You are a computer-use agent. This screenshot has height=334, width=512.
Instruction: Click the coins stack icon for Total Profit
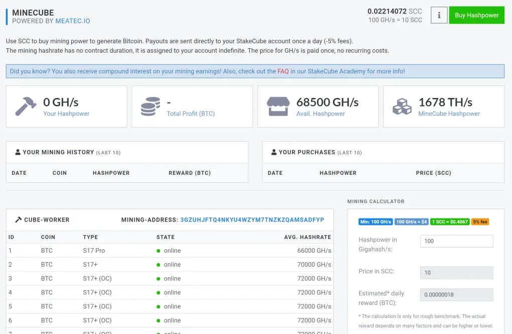[x=150, y=106]
